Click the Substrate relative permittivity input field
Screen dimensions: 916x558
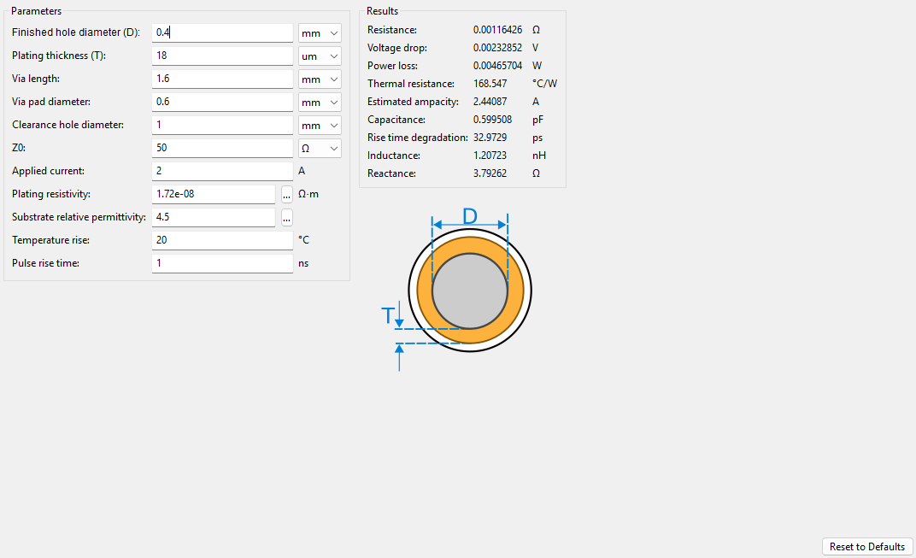click(214, 217)
